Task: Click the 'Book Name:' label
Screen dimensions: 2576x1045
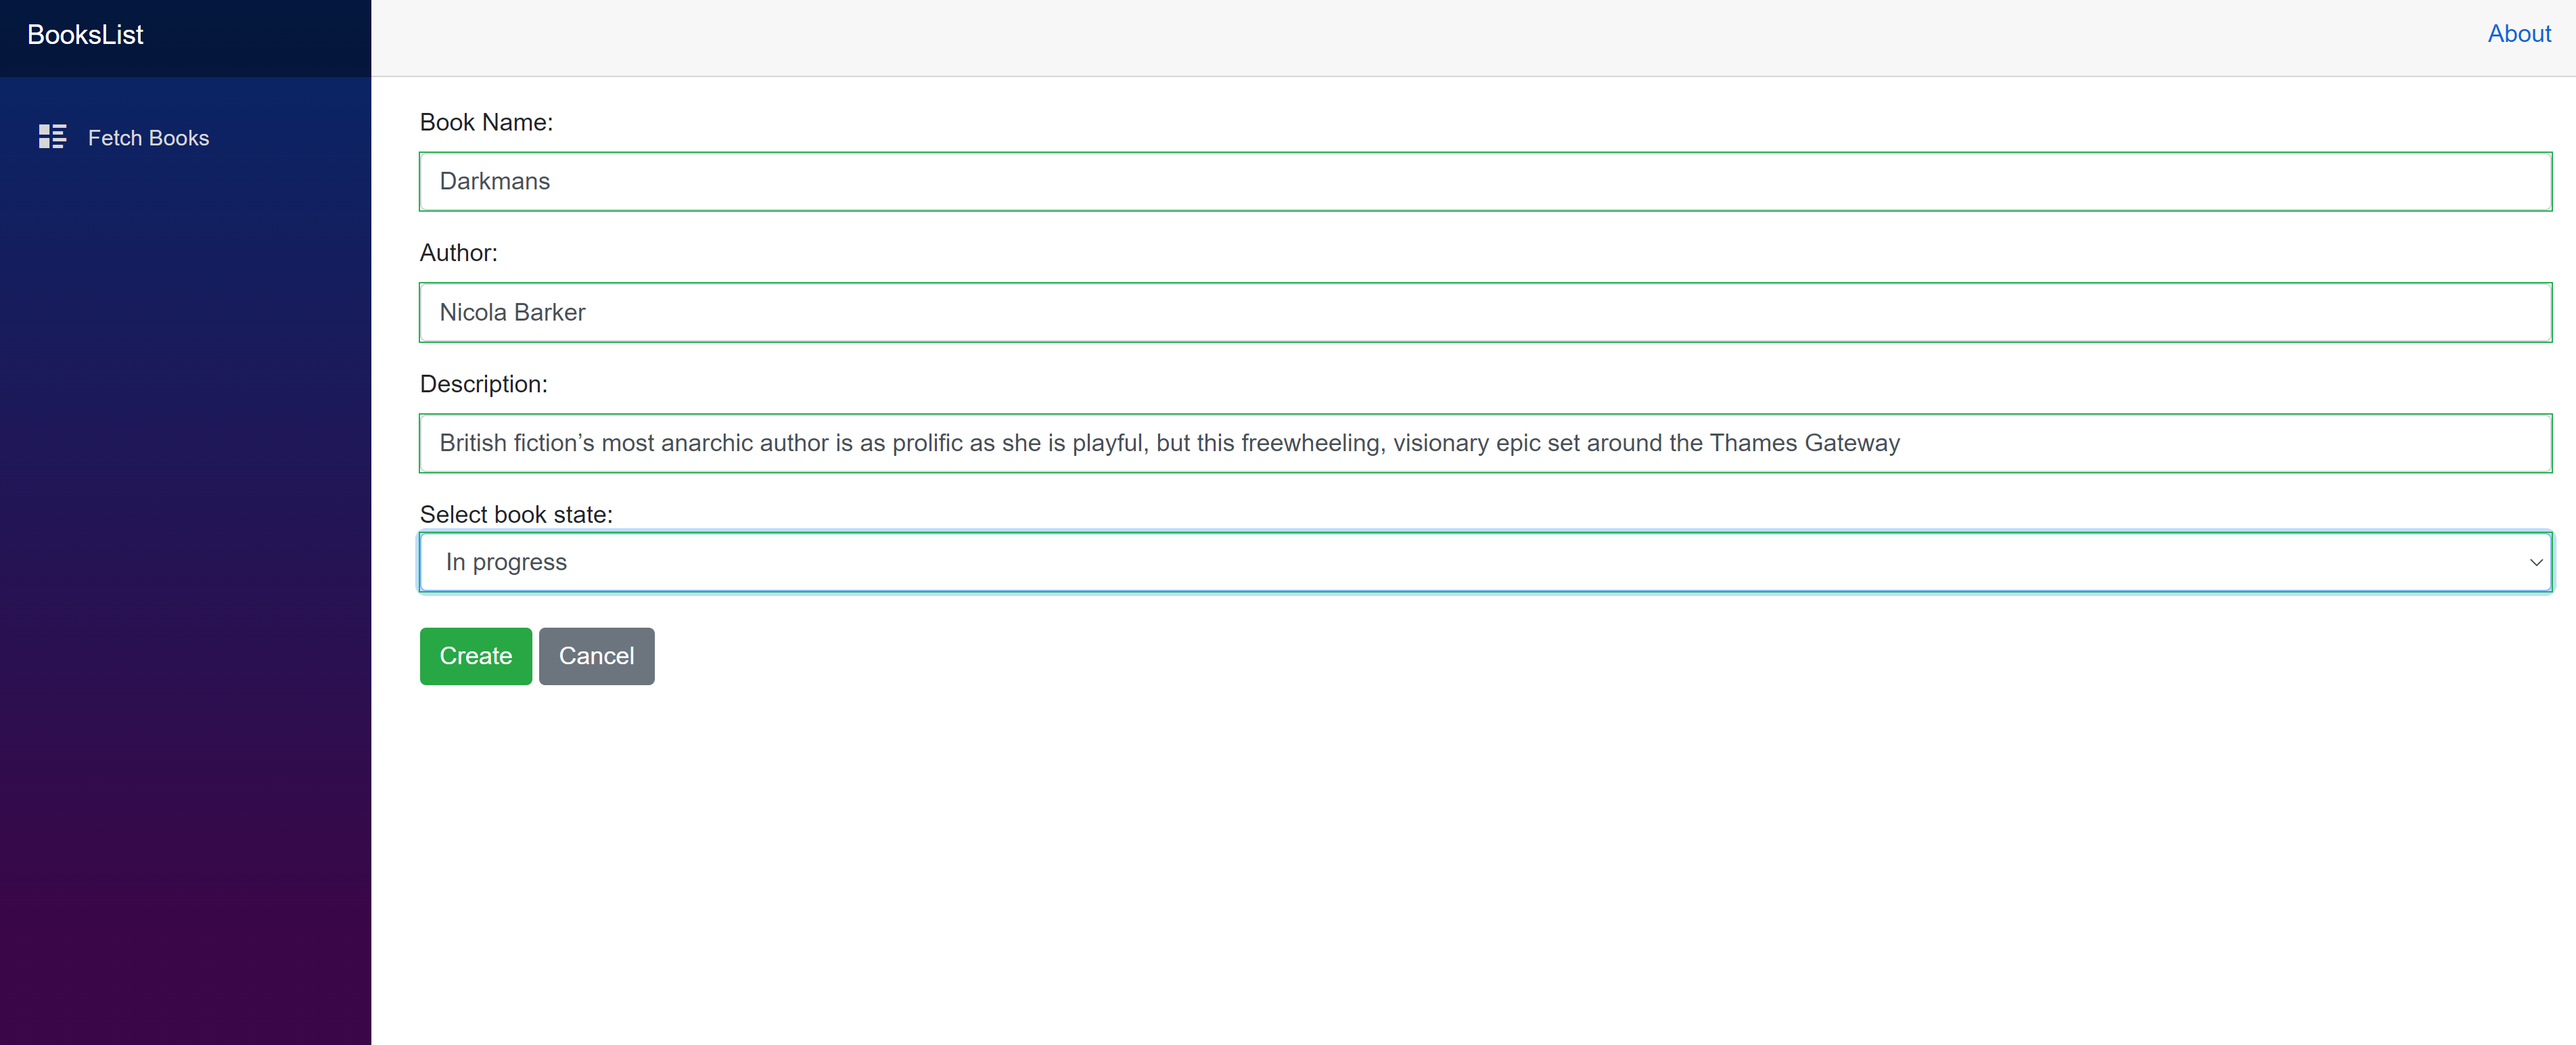Action: coord(486,122)
